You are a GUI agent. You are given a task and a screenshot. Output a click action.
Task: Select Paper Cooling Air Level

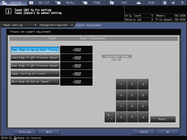point(35,74)
